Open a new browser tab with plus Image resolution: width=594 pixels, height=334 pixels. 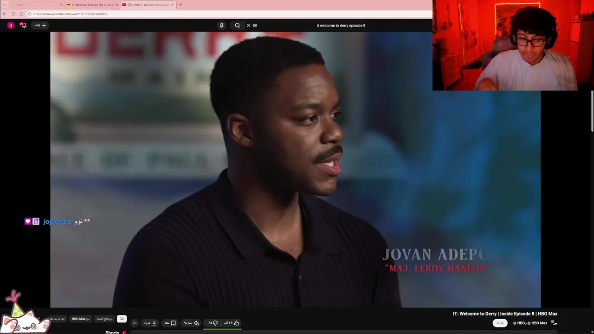(181, 5)
